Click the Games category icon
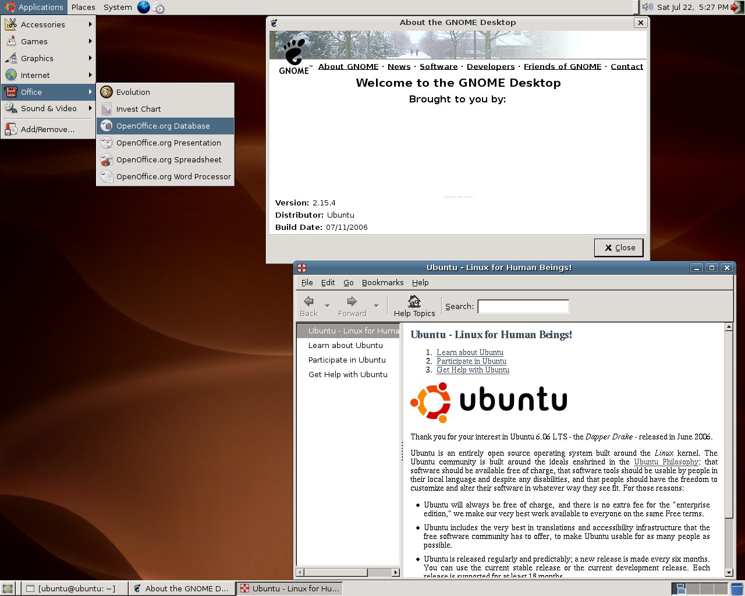 11,41
